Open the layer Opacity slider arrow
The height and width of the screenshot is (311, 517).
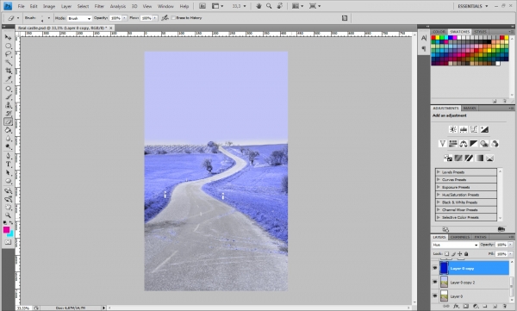click(x=510, y=245)
